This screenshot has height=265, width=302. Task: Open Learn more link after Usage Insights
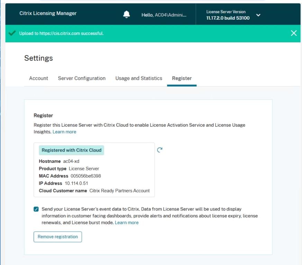point(64,132)
